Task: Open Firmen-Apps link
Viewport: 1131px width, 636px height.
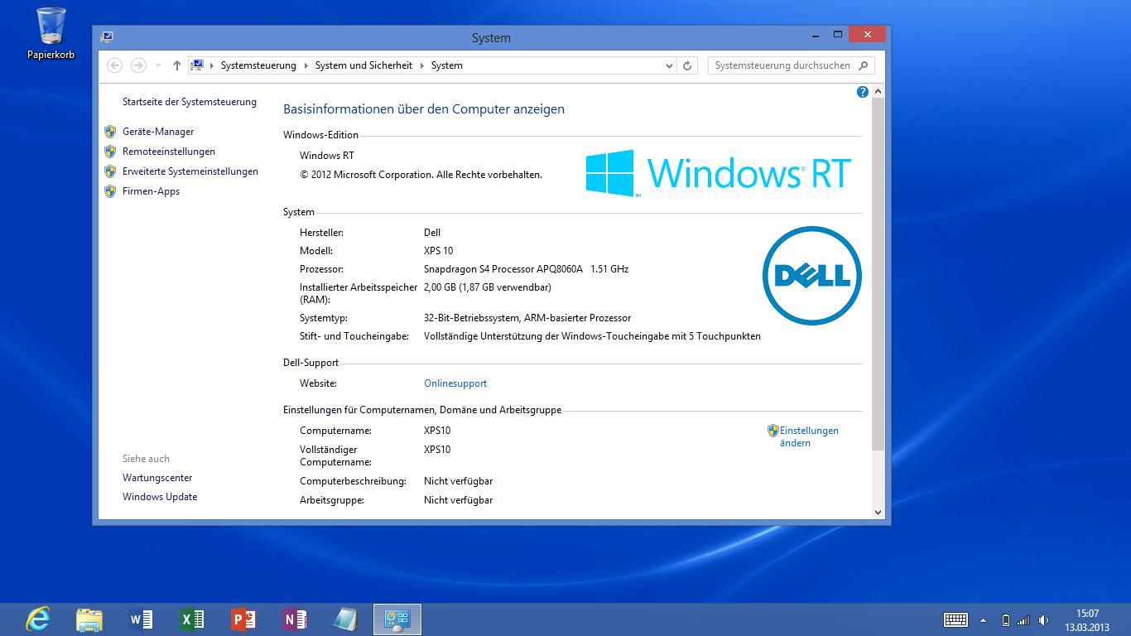Action: tap(151, 191)
